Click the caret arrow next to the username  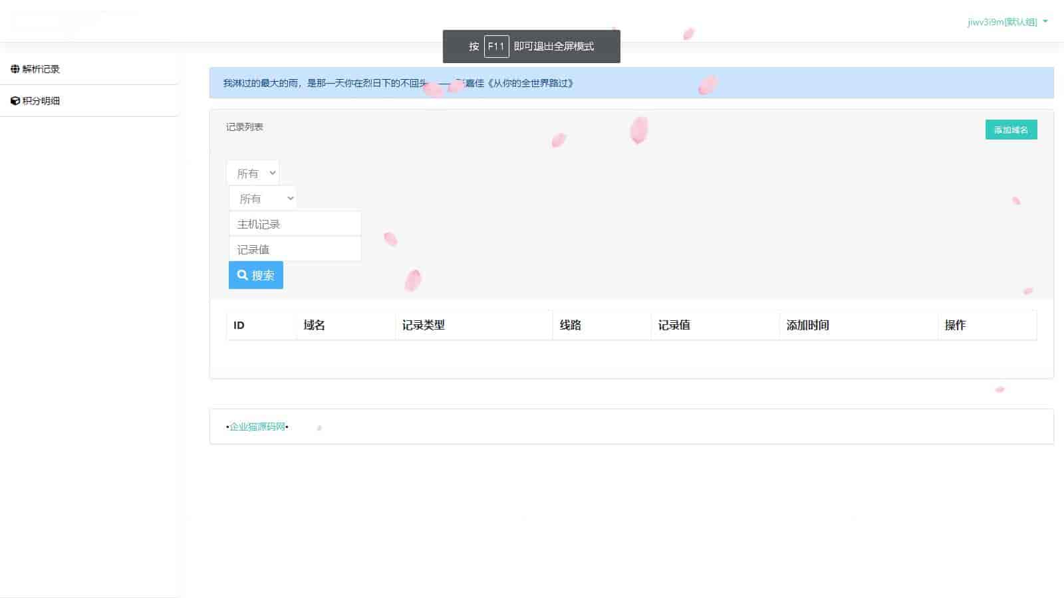(1045, 22)
